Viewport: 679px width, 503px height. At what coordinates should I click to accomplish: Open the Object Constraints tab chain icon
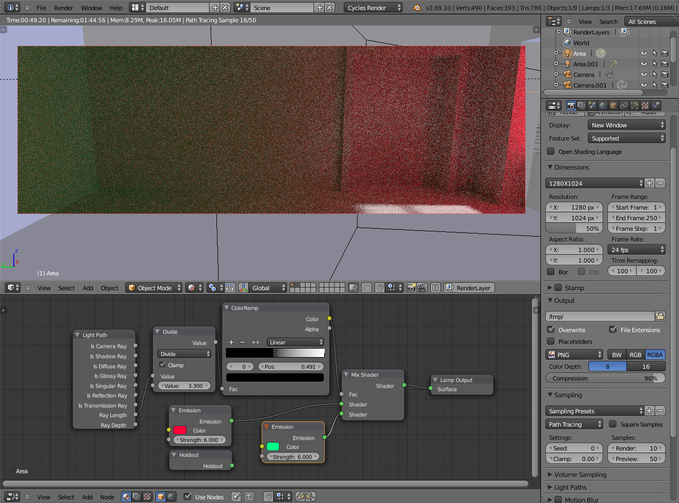624,106
